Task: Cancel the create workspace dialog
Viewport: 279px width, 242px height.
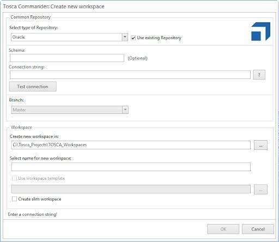Action: [x=258, y=229]
